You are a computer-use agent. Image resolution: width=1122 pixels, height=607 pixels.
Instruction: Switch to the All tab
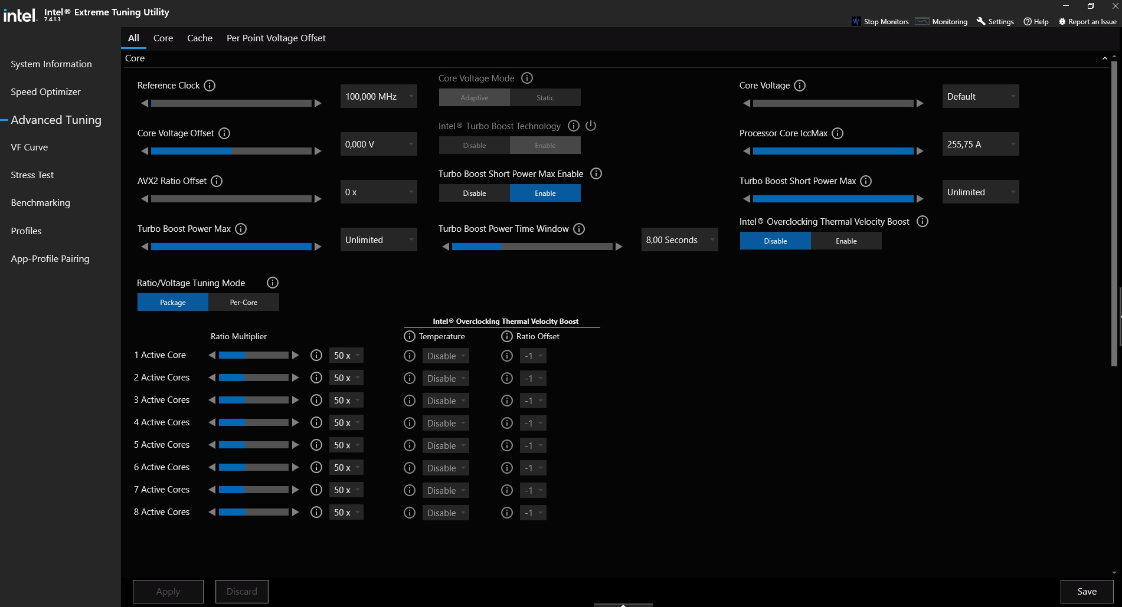pos(134,38)
